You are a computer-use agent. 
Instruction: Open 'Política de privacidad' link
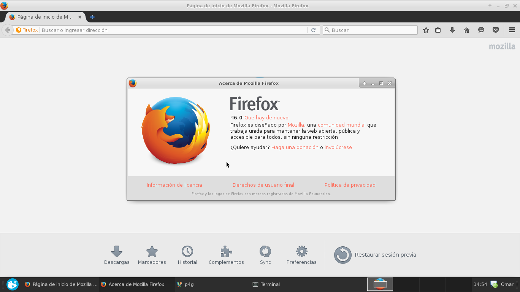click(x=350, y=185)
